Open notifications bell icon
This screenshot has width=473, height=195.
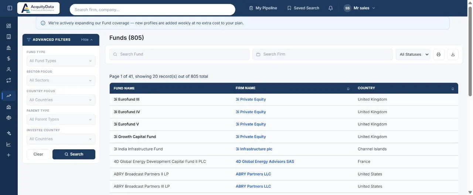(x=331, y=8)
